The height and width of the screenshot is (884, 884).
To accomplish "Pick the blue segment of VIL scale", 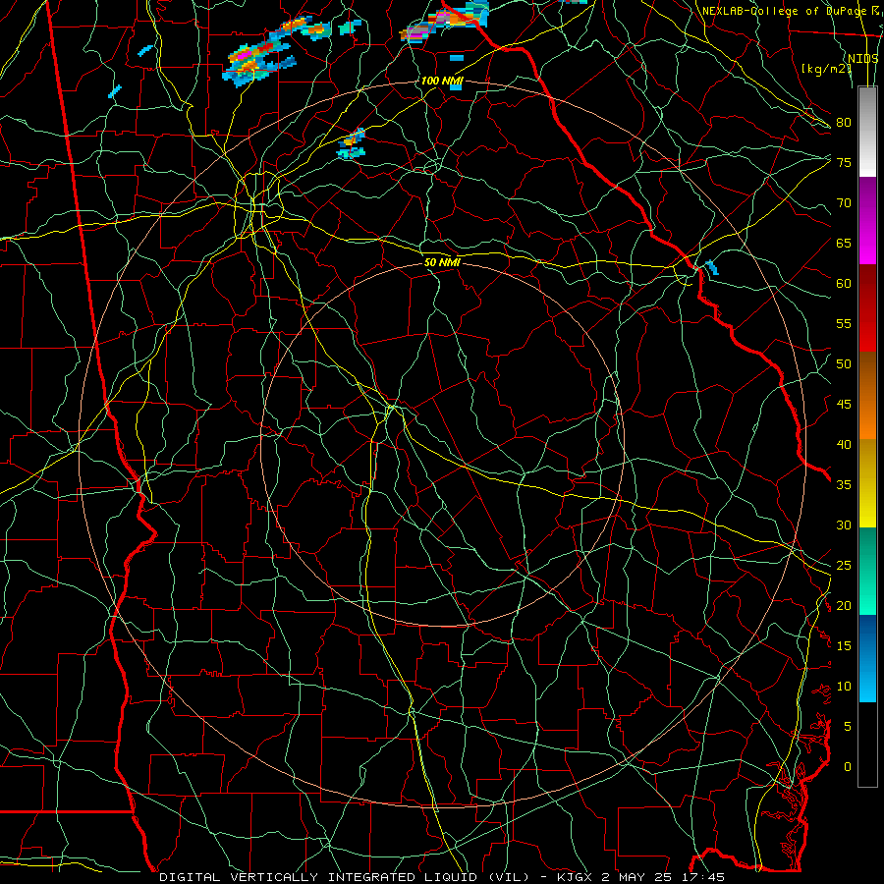I will point(867,658).
